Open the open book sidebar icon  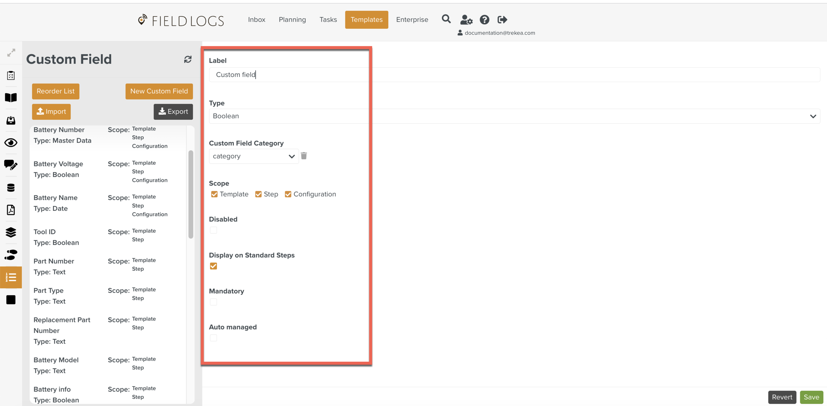11,98
